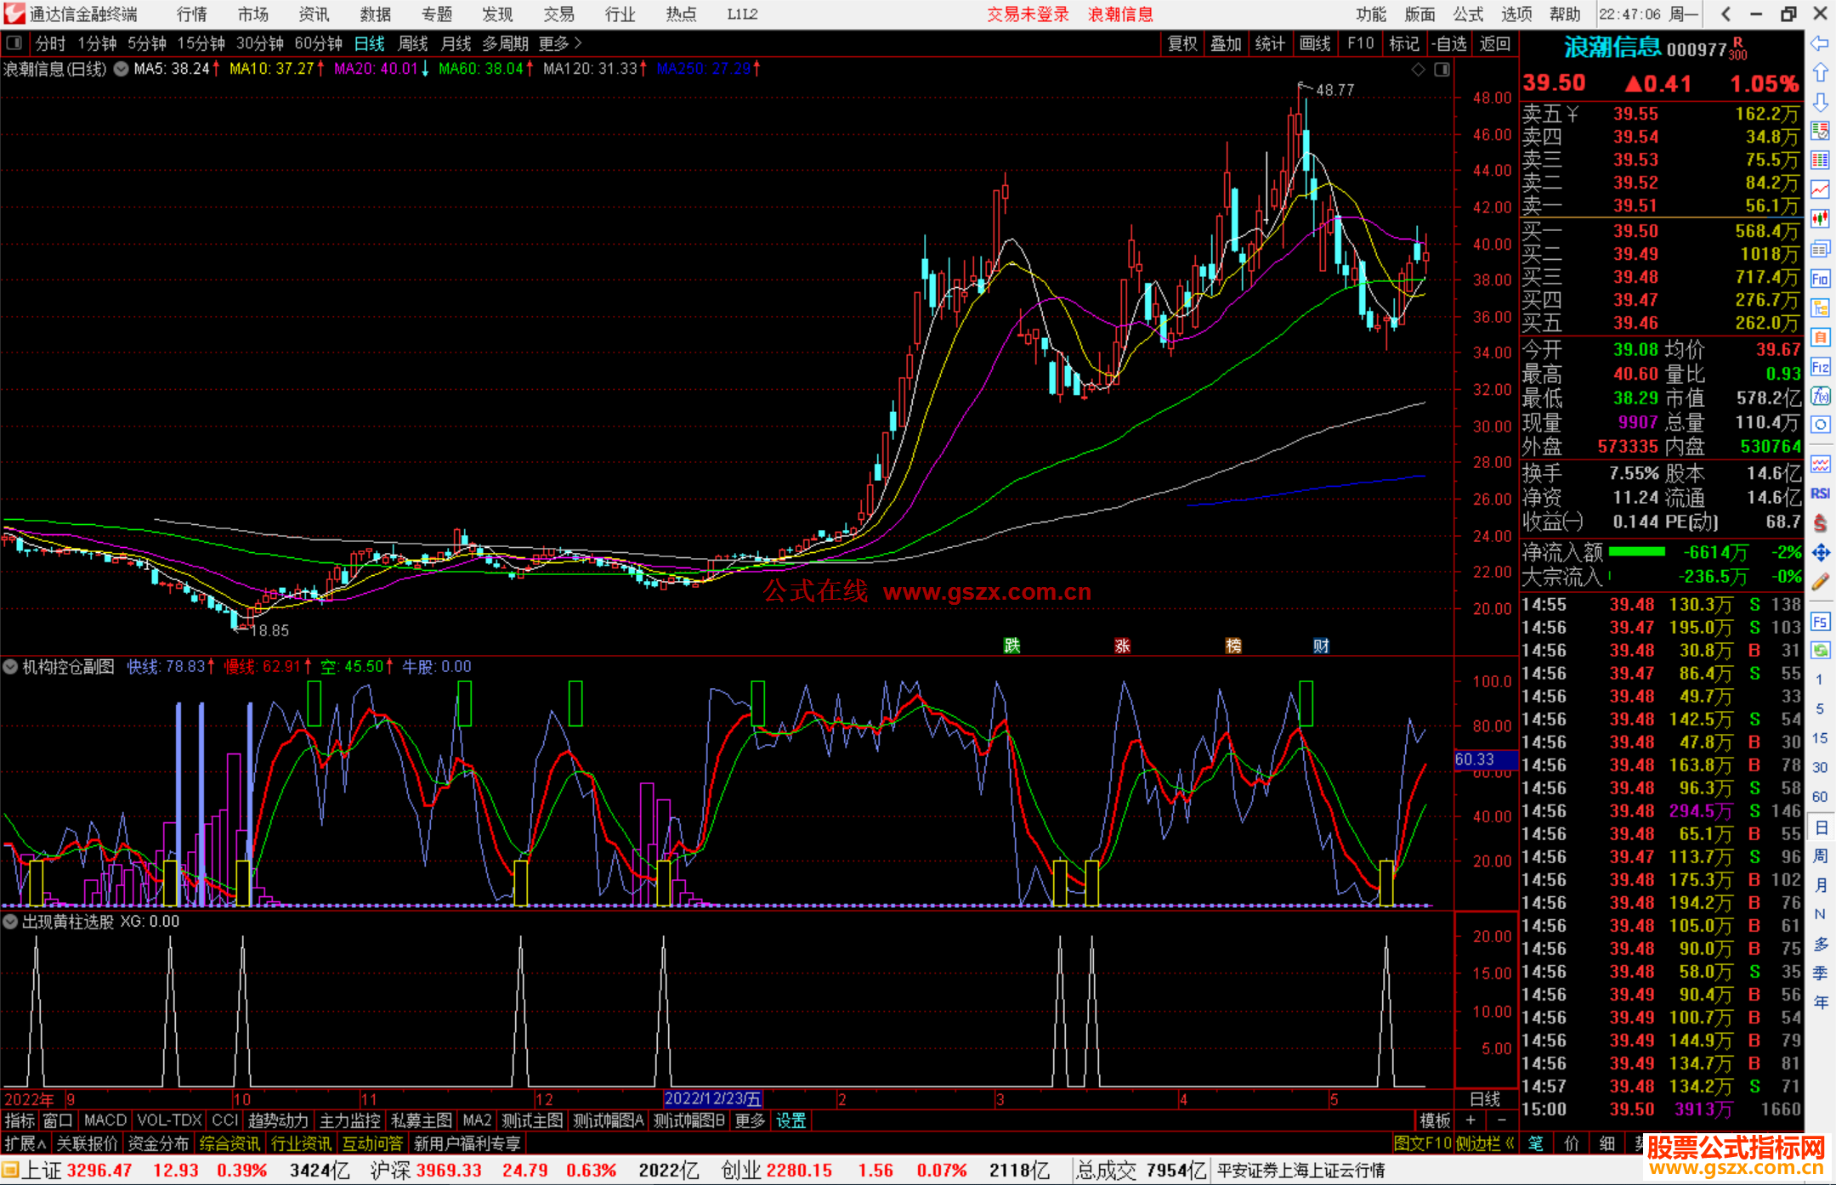Toggle the circle beside 出现黄柱选股 panel

pos(11,922)
